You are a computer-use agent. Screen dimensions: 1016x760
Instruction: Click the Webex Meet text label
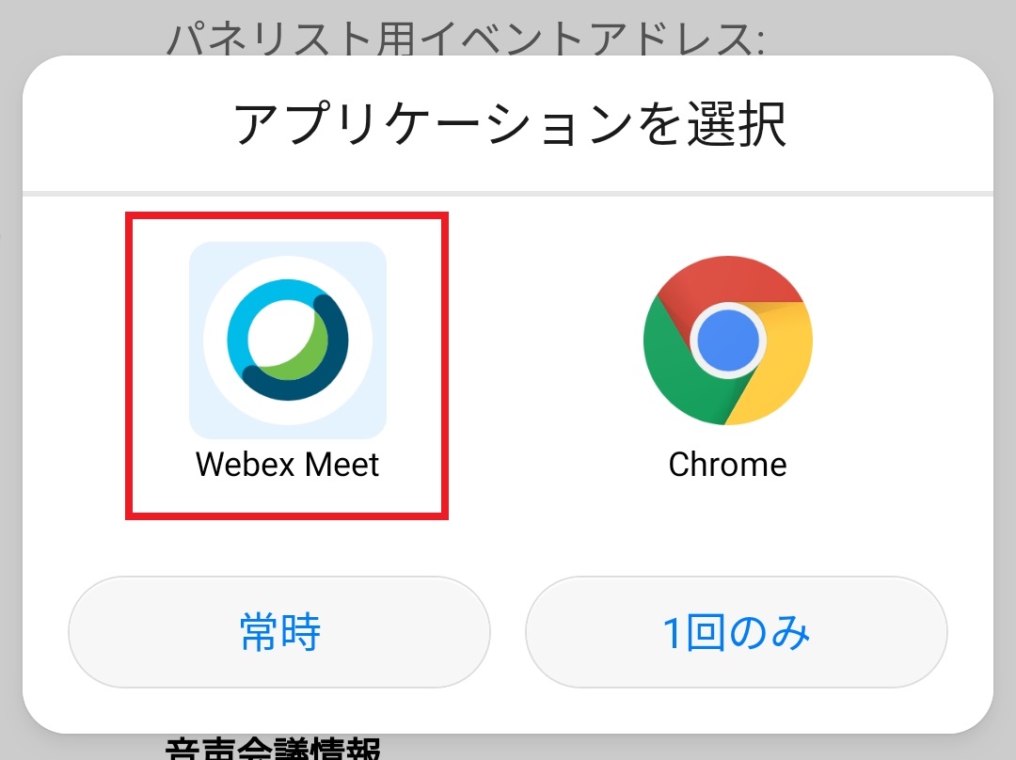(x=288, y=465)
